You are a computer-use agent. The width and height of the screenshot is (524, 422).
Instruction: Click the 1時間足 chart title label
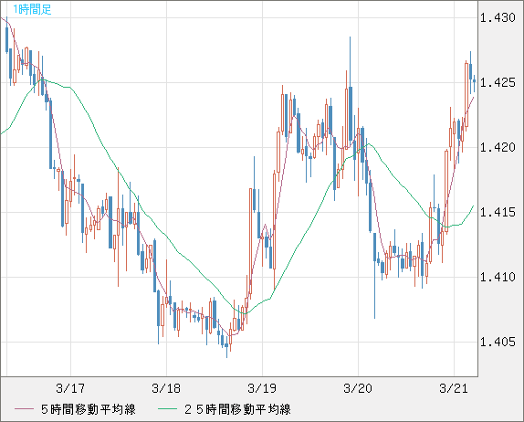pyautogui.click(x=32, y=9)
